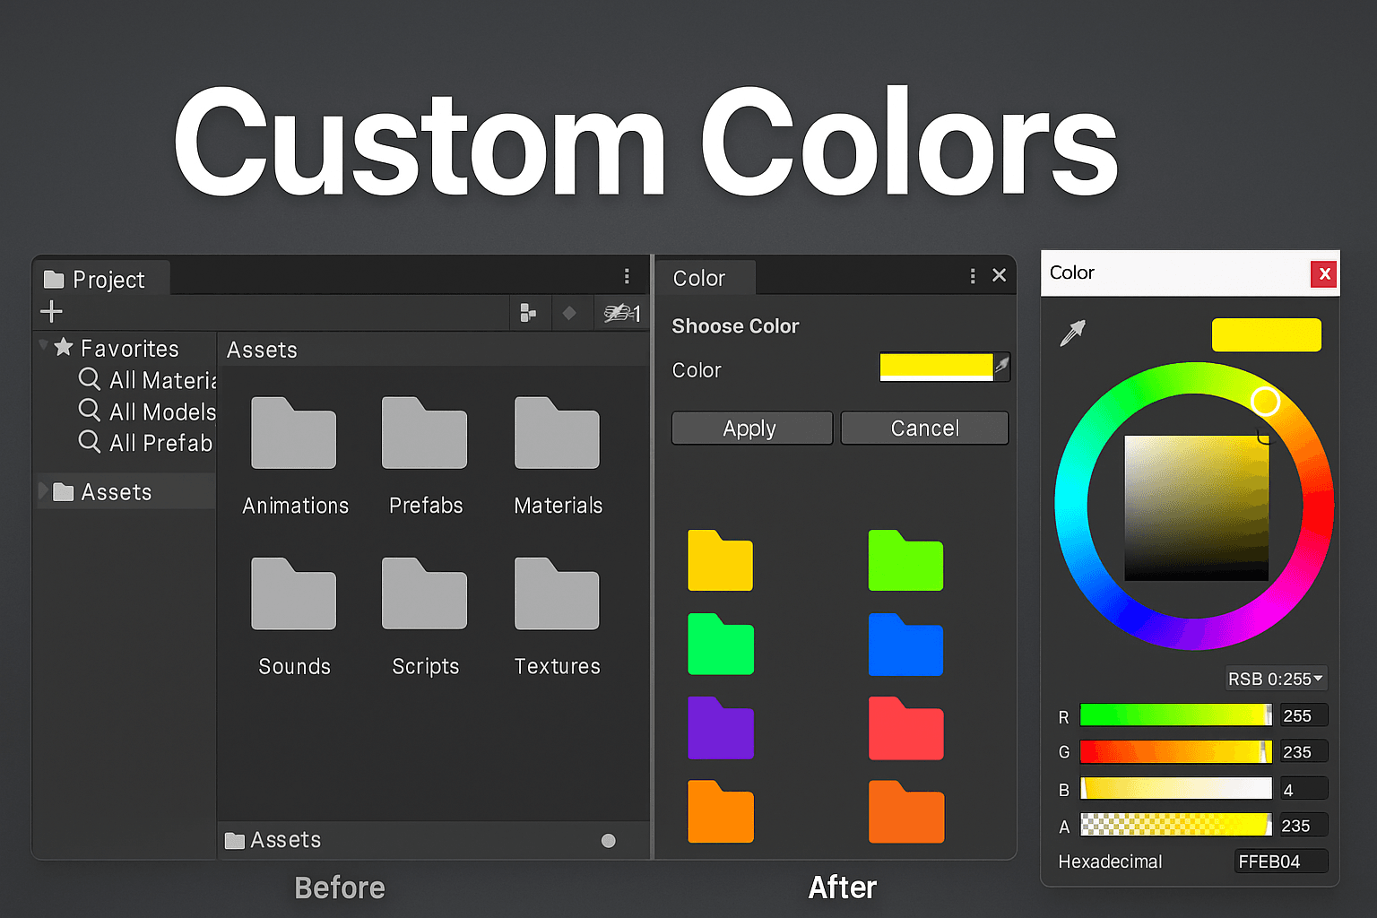Switch to the Project tab
Screen dimensions: 1377x918
(x=101, y=279)
